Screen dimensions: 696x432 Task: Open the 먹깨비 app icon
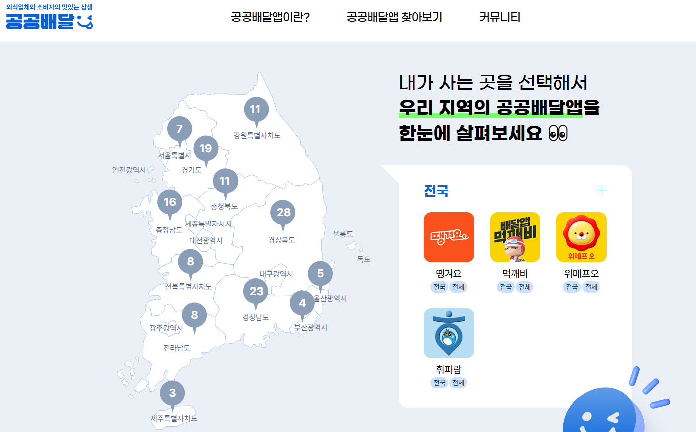coord(515,237)
